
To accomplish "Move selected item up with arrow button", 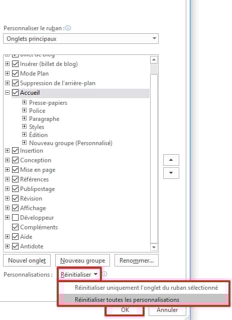I will (171, 160).
